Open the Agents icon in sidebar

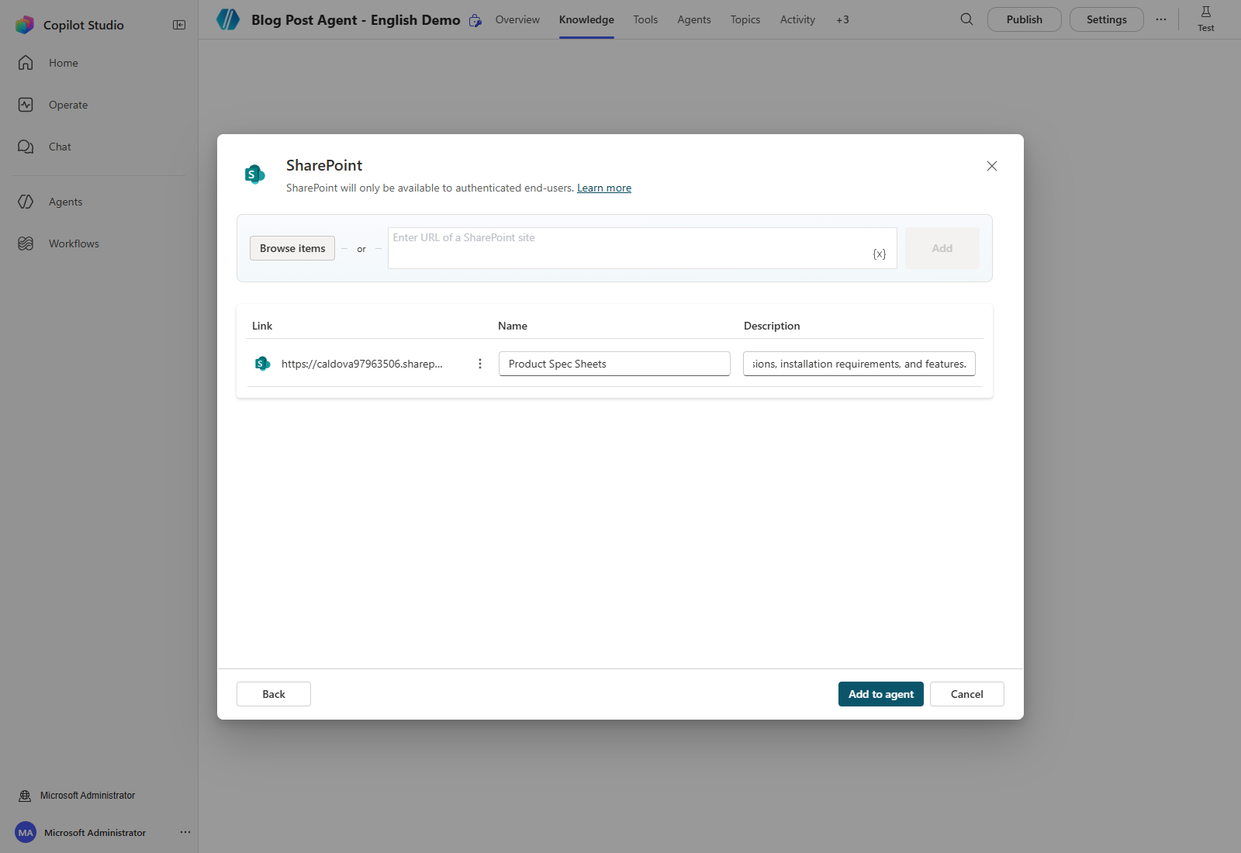pos(26,202)
